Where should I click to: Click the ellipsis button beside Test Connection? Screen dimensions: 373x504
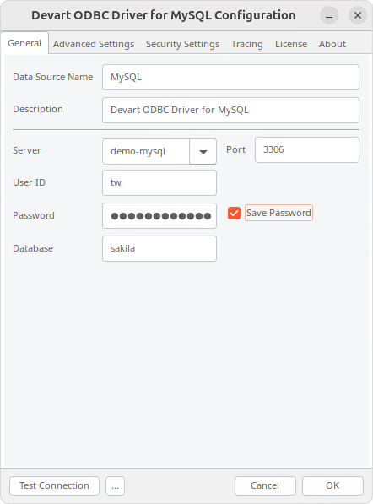pyautogui.click(x=115, y=485)
